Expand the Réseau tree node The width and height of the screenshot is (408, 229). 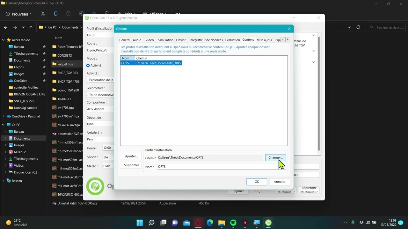tap(4, 181)
